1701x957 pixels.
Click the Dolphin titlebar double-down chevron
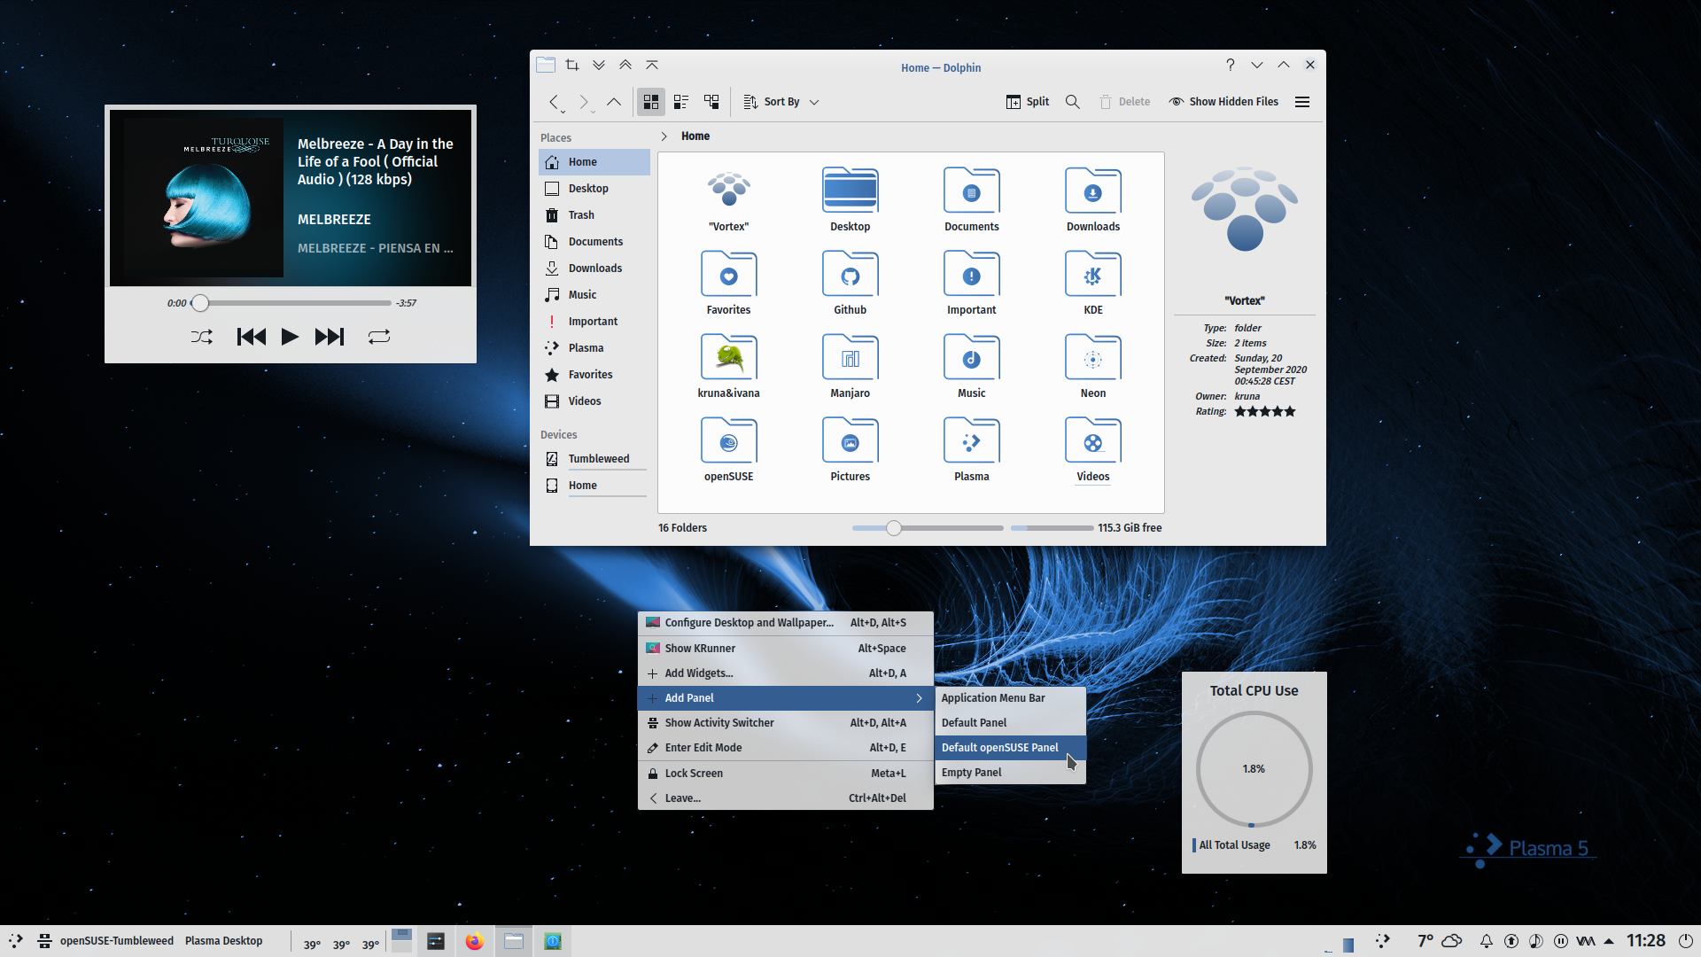[x=599, y=65]
